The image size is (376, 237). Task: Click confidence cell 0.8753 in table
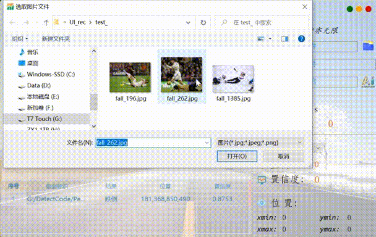click(222, 199)
